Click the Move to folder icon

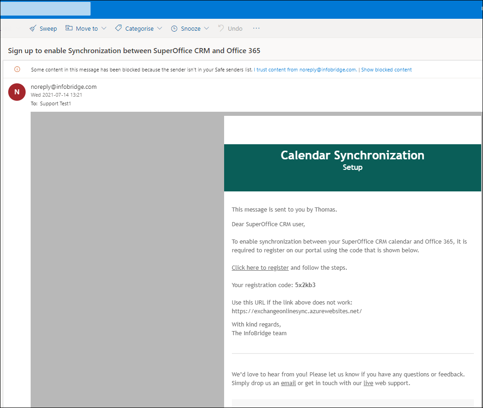point(69,28)
